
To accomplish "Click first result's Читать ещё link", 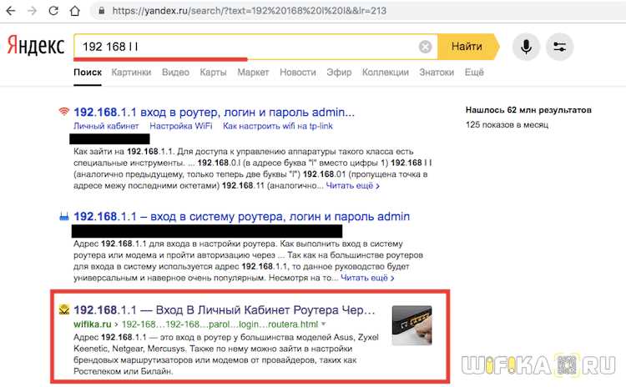I will (x=352, y=185).
